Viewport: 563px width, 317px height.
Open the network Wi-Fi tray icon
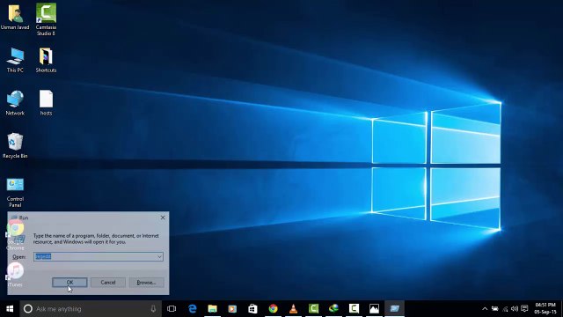[x=505, y=309]
